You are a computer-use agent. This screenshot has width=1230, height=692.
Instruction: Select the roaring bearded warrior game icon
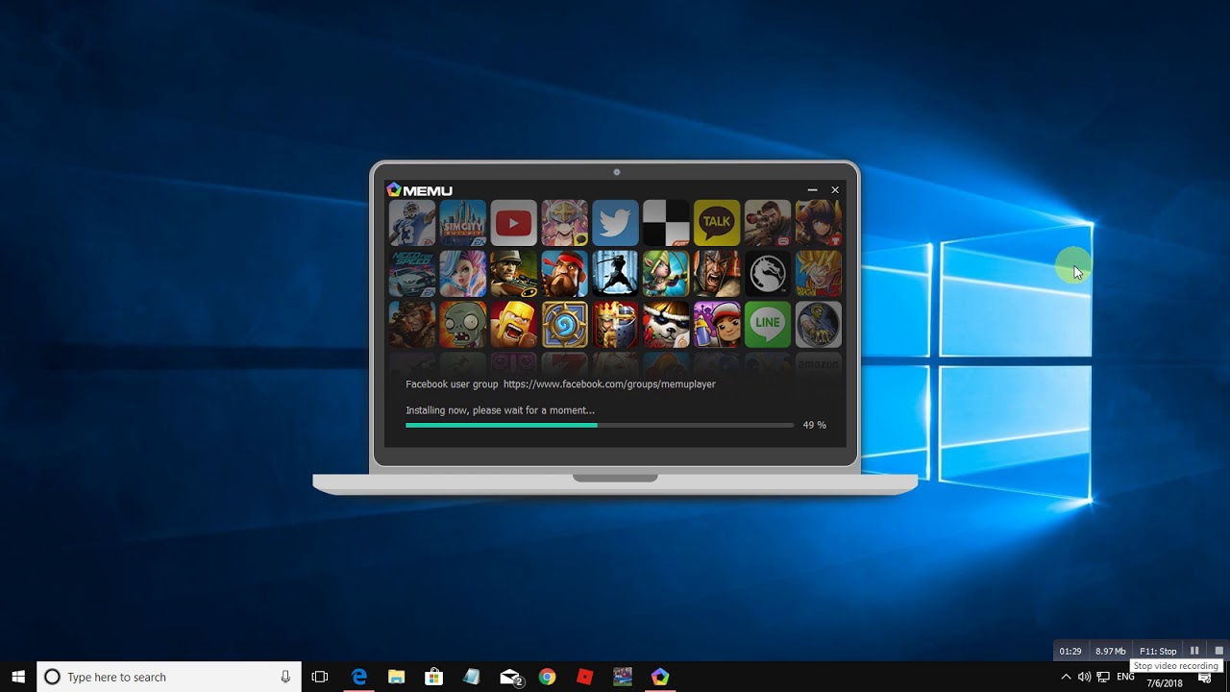(717, 274)
